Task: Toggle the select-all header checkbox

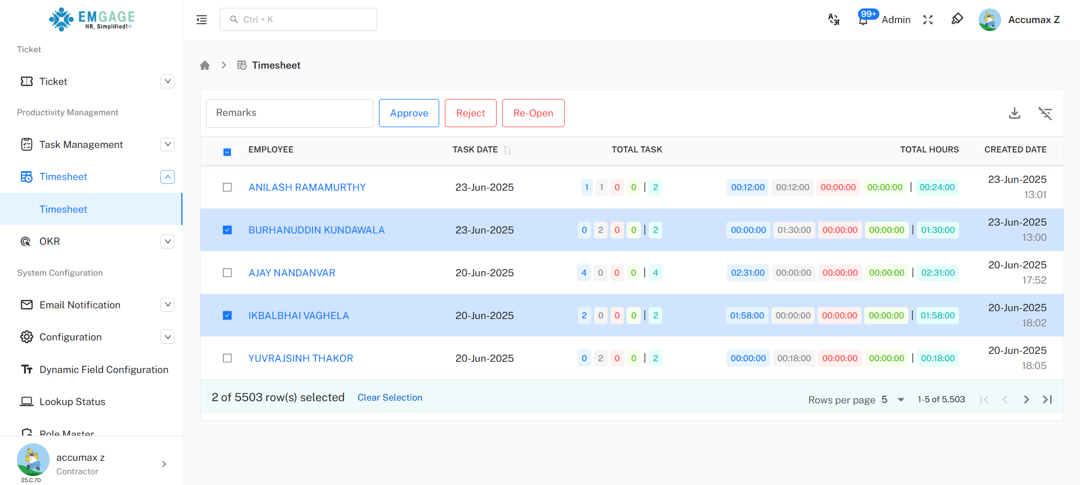Action: 227,152
